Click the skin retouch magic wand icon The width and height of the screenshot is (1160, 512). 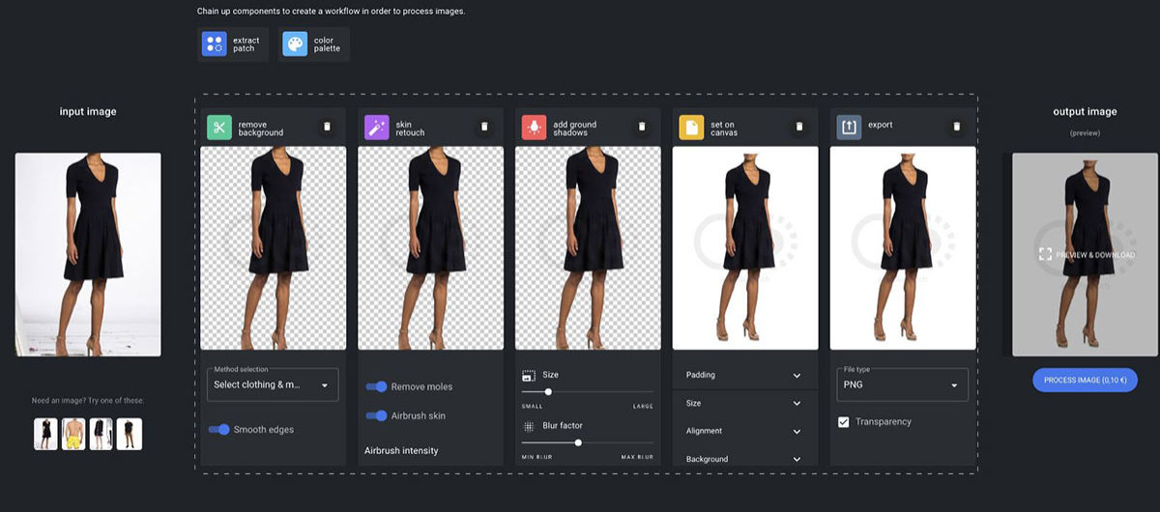[377, 128]
